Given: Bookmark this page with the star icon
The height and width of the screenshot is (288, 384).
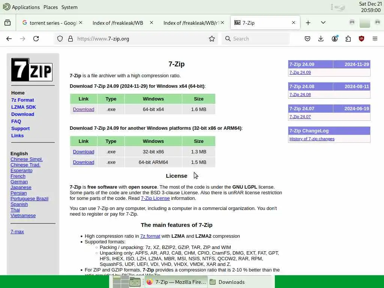Looking at the screenshot, I should pos(212,39).
